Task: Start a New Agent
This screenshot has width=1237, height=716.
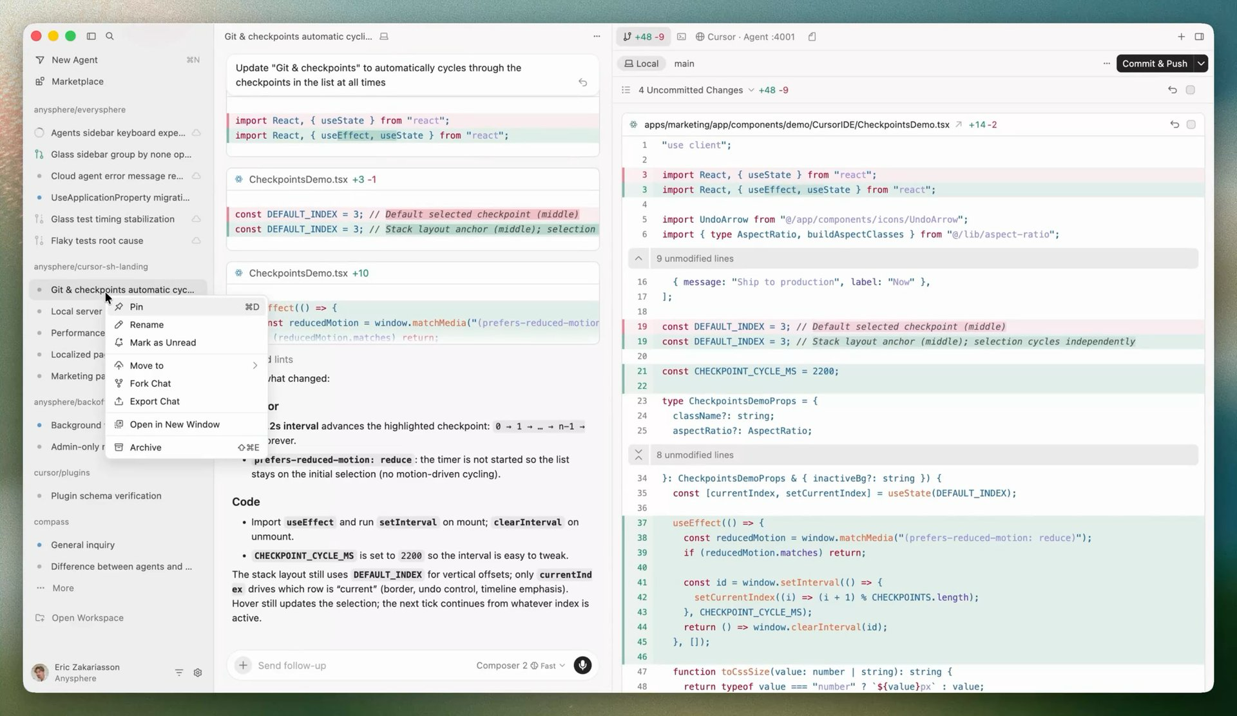Action: [118, 60]
